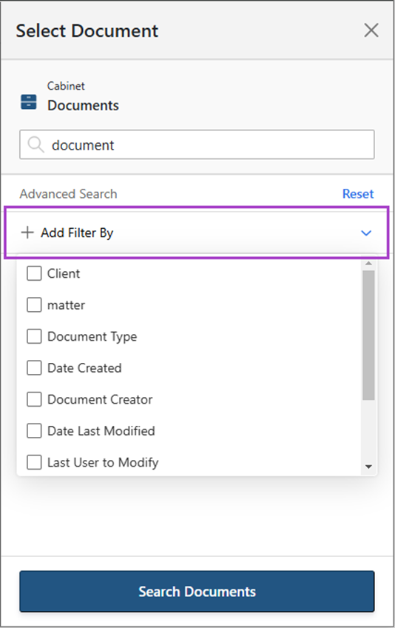Click the Documents cabinet icon

pyautogui.click(x=28, y=101)
